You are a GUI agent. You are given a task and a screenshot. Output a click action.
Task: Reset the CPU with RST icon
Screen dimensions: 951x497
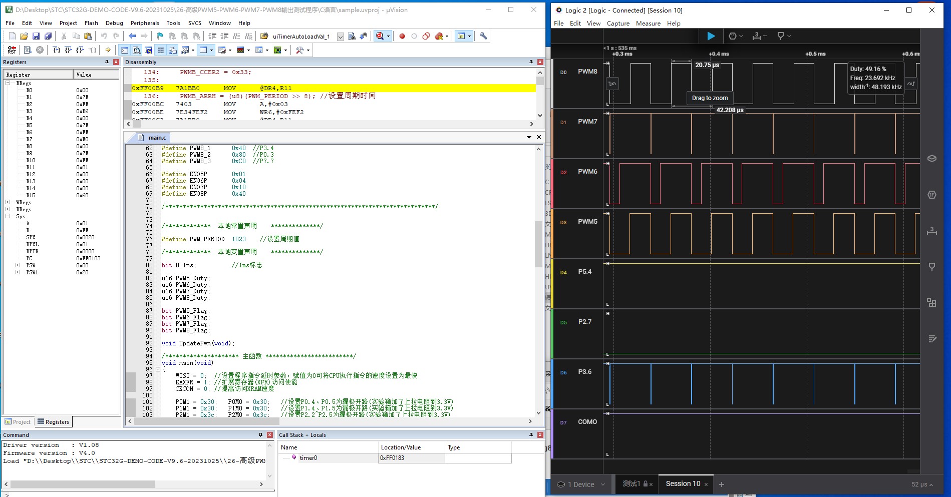tap(12, 50)
